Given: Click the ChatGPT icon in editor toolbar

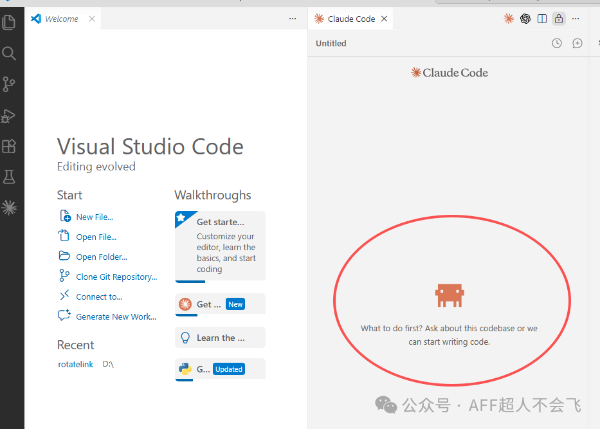Looking at the screenshot, I should coord(525,19).
